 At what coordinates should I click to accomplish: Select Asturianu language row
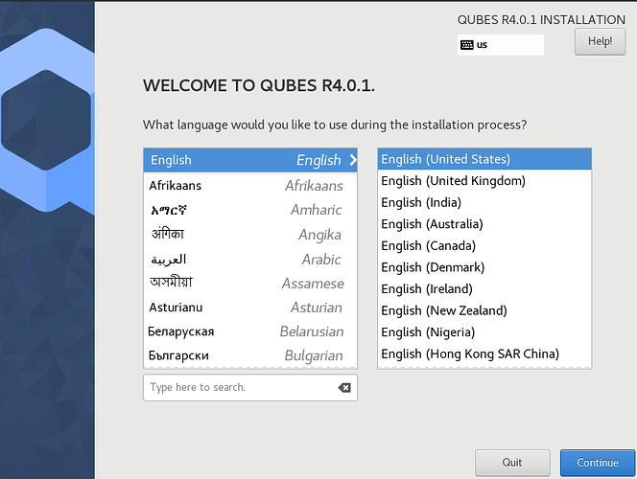click(250, 308)
